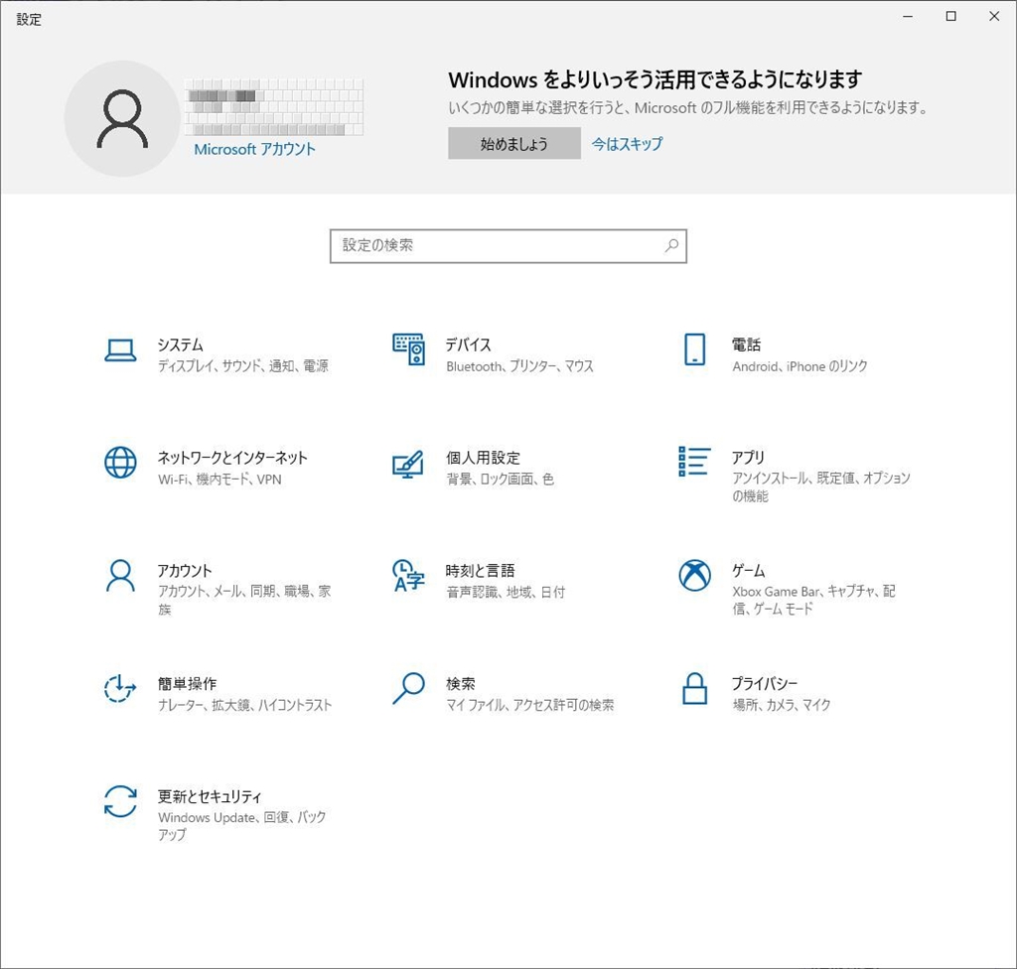Open the 簡単操作 heading
The image size is (1017, 969).
[x=188, y=683]
